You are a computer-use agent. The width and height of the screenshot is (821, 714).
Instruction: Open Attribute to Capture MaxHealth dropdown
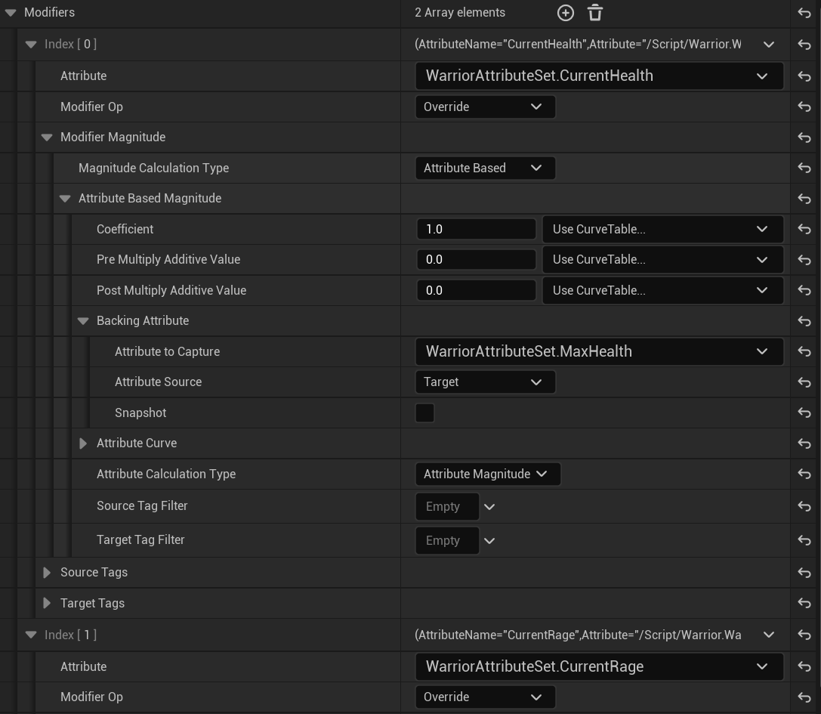(x=598, y=351)
